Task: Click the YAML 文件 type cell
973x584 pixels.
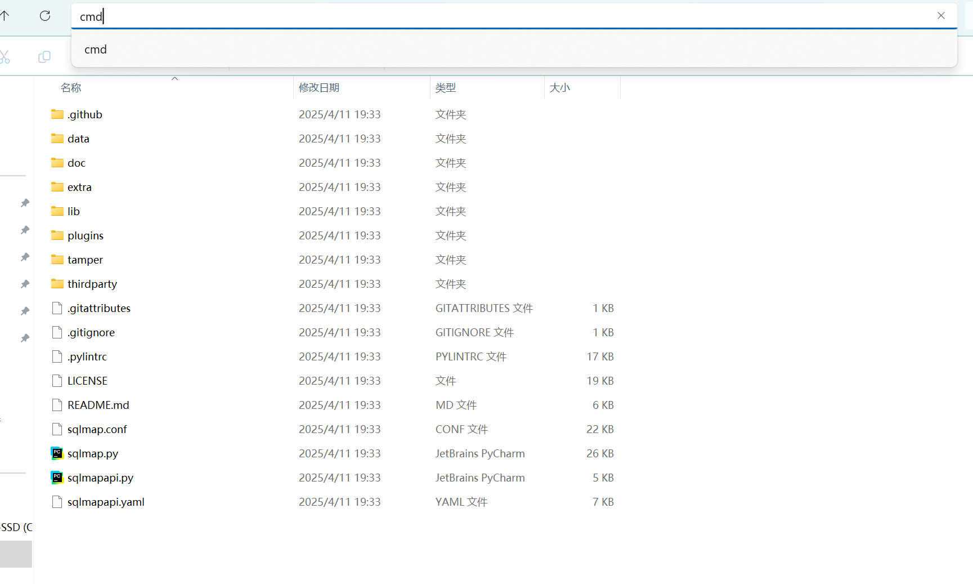Action: click(x=461, y=502)
